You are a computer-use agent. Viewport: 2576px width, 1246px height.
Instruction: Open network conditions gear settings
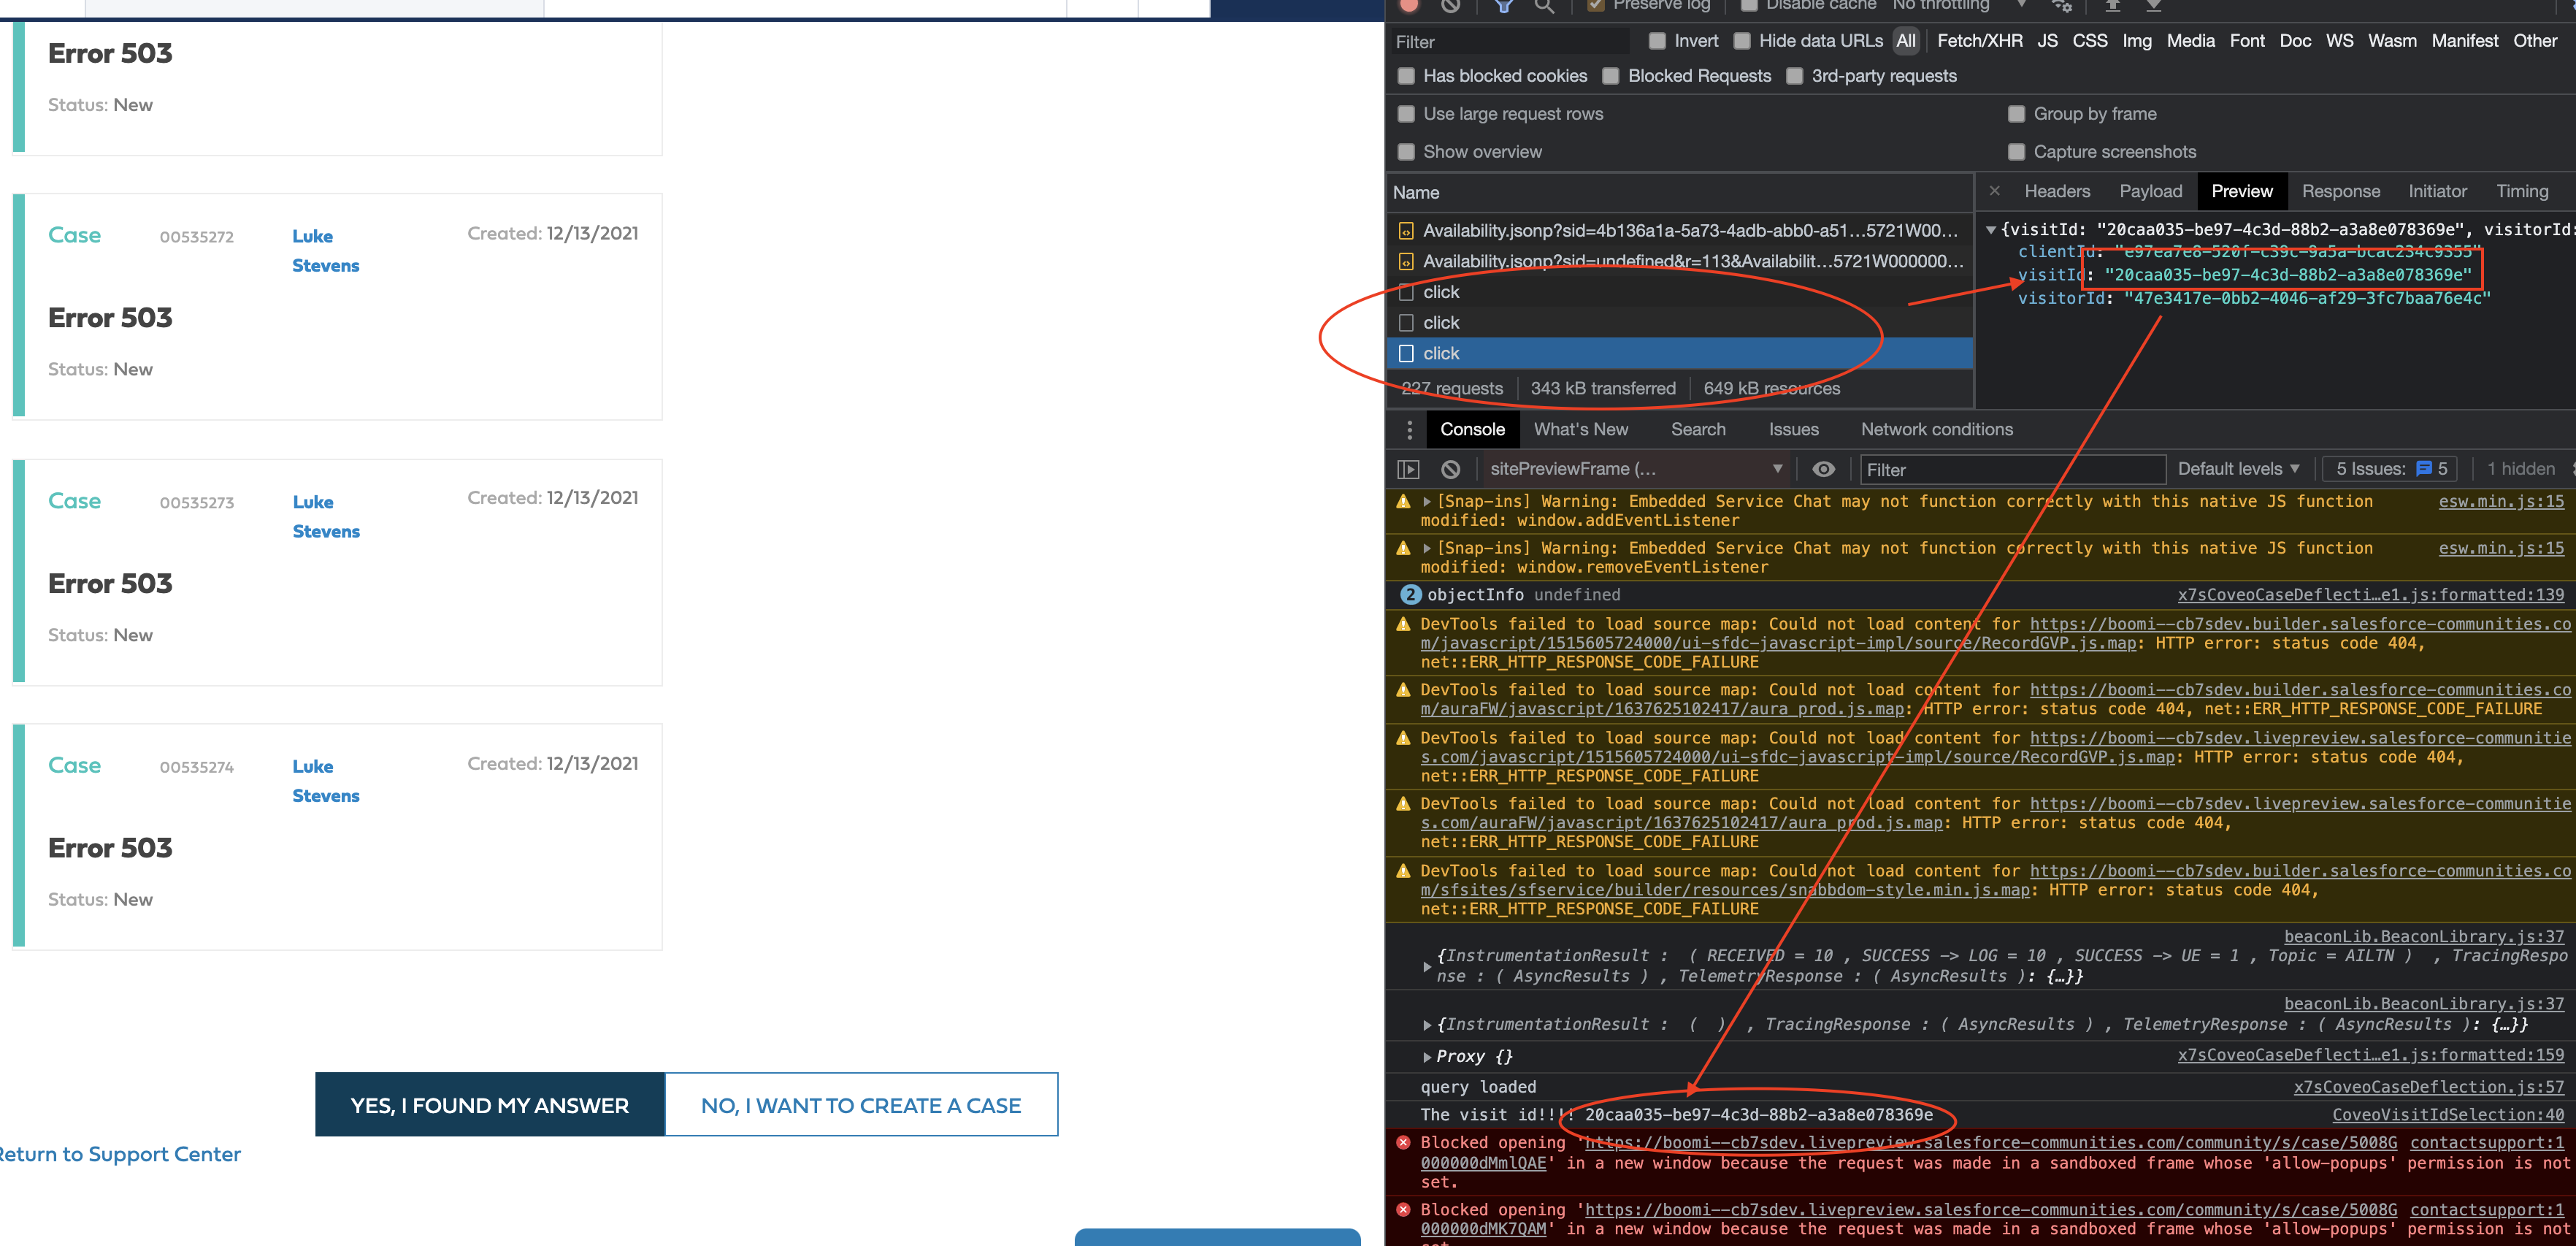[x=2061, y=6]
